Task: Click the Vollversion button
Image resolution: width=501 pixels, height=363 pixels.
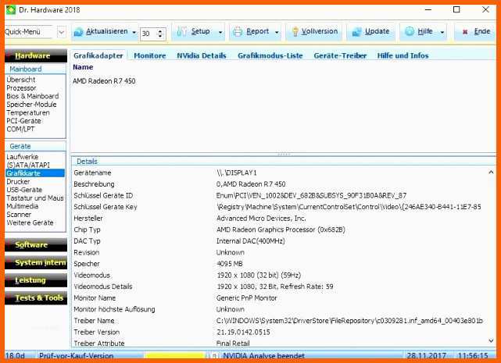Action: pyautogui.click(x=314, y=31)
